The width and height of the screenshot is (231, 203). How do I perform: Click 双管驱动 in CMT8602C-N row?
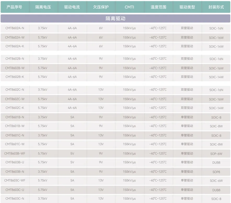[187, 89]
